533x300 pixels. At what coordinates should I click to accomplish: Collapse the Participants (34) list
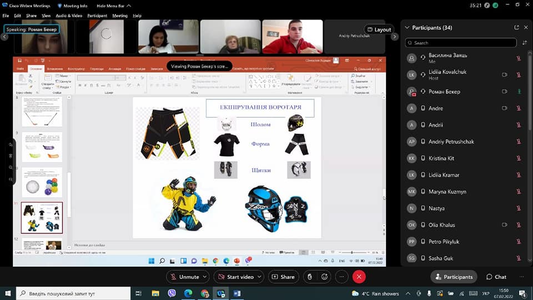pos(407,28)
